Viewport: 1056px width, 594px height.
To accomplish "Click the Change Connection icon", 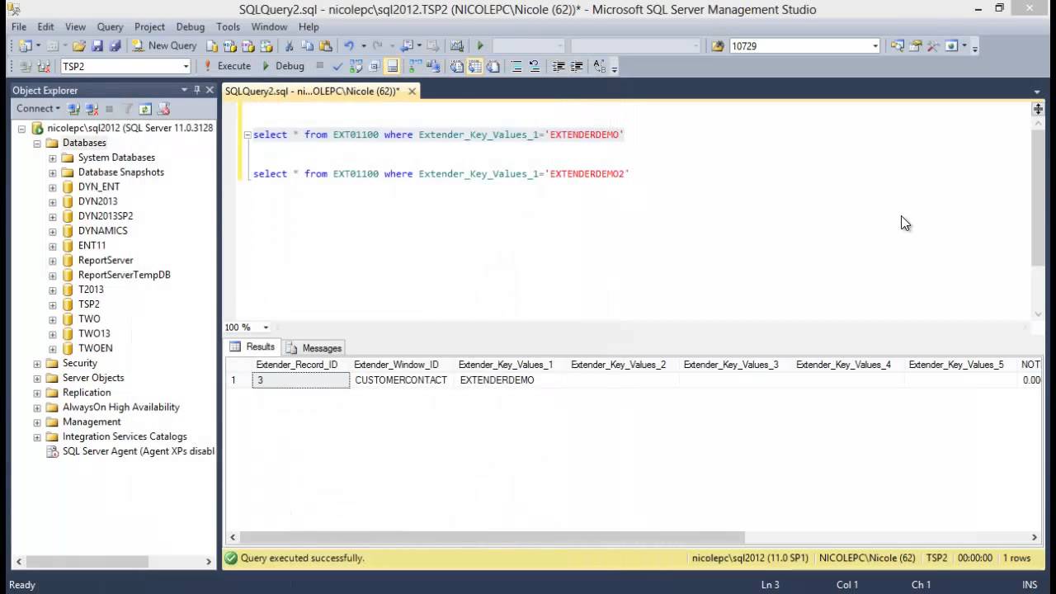I will click(x=45, y=66).
